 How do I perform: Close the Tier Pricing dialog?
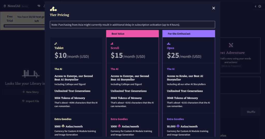pos(214,8)
